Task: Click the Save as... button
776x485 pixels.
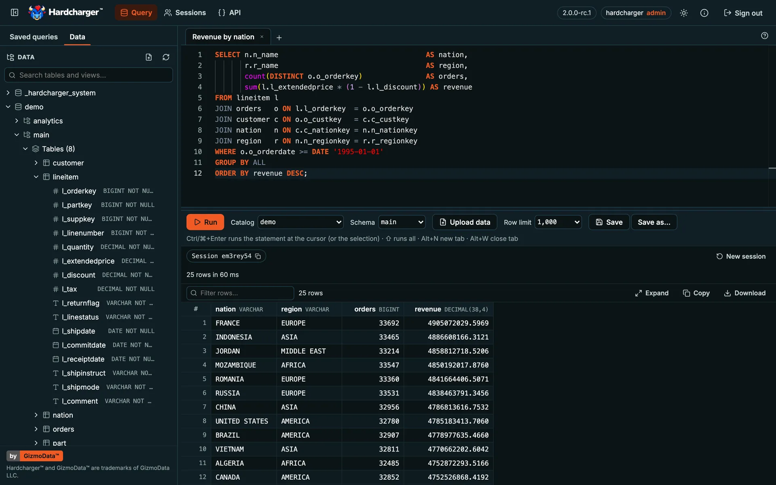Action: [x=654, y=222]
